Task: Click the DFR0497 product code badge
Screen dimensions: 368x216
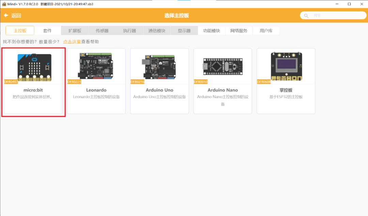Action: point(11,82)
